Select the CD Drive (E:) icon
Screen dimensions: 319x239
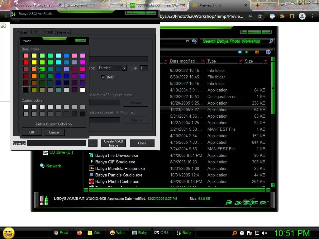[45, 152]
